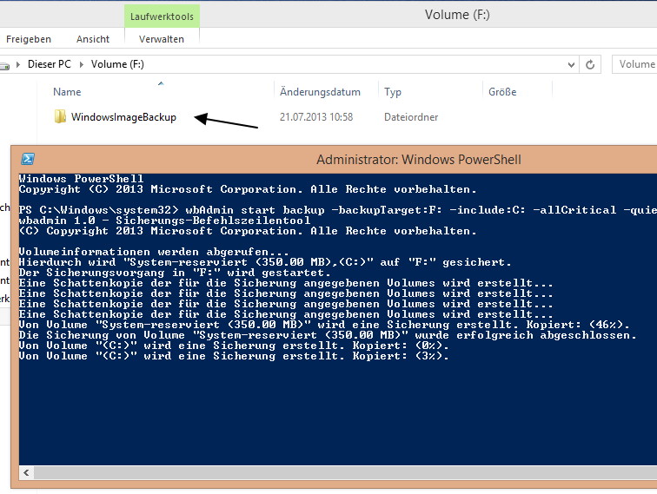
Task: Click the Administrator: Windows PowerShell title bar
Action: coord(419,159)
